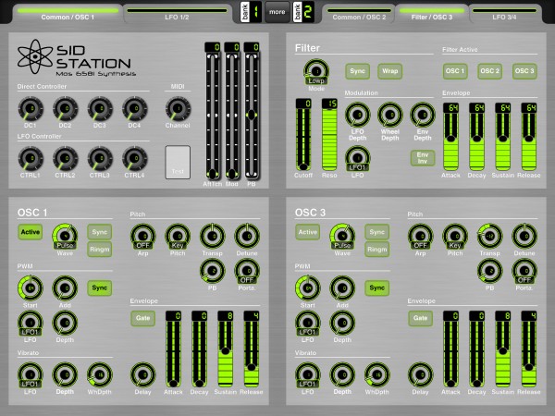Open the OSC 3 Pulse Wave selector
555x416 pixels.
[342, 237]
